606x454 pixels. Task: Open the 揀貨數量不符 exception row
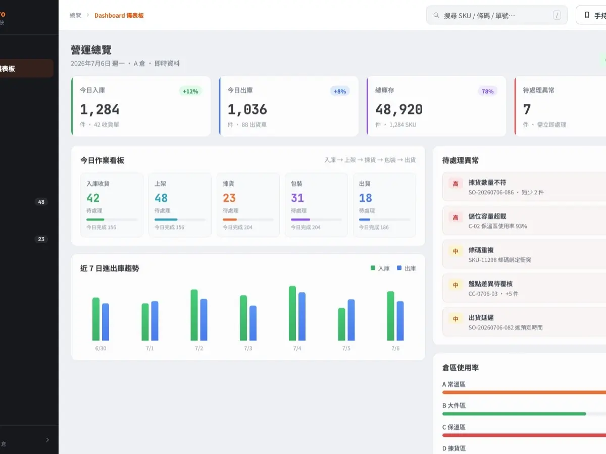pyautogui.click(x=524, y=187)
